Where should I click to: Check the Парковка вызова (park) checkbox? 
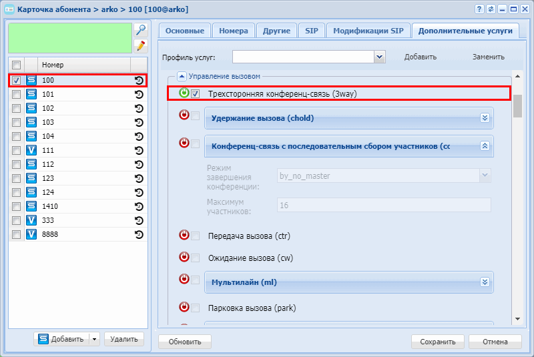195,308
